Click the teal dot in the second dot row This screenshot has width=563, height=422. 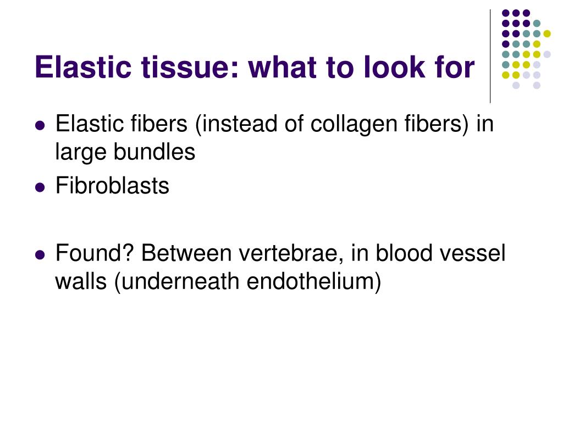(x=537, y=24)
